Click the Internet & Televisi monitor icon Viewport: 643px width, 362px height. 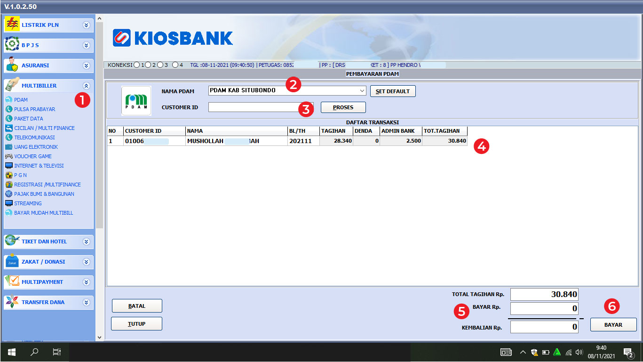coord(8,166)
